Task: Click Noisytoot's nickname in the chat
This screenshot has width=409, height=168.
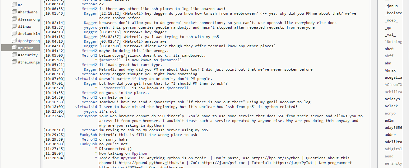Action: 87,116
